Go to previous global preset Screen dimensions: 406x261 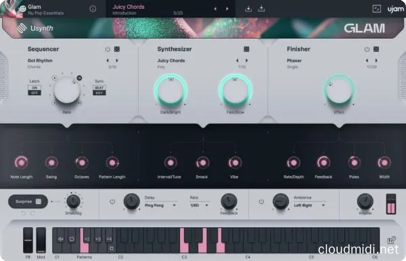pos(215,9)
